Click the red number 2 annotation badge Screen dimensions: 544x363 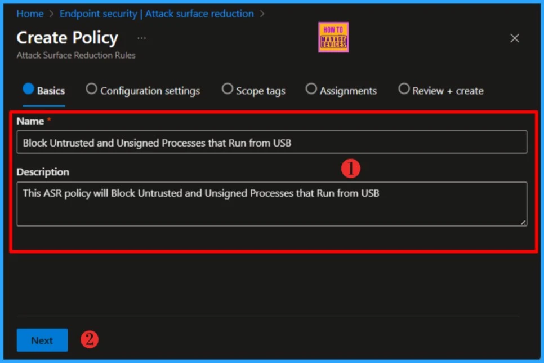(89, 339)
